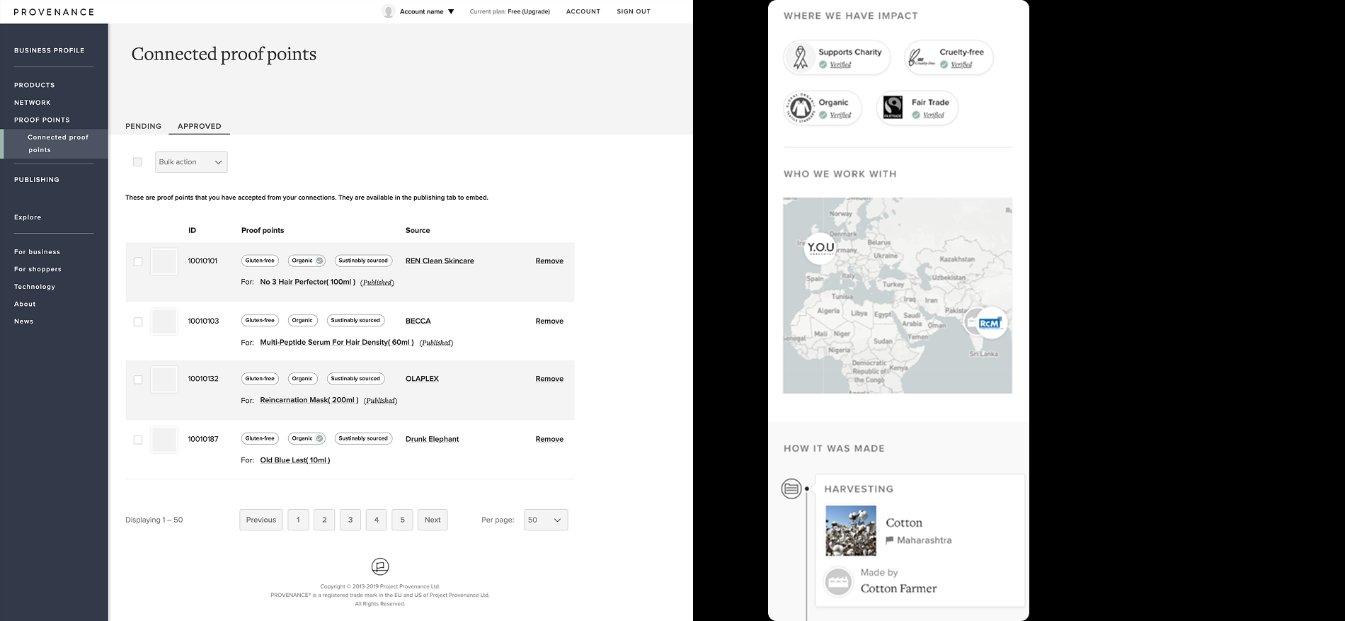Click Sustinably sourced tag in OLAPLEX row
Viewport: 1345px width, 621px height.
pos(355,378)
